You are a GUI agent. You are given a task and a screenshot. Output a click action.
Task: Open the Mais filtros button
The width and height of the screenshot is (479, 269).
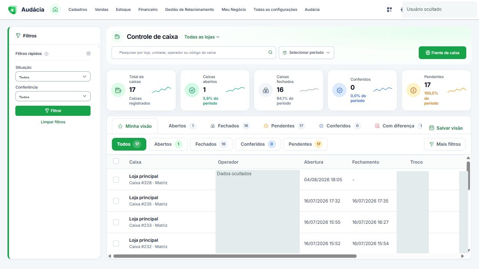445,144
